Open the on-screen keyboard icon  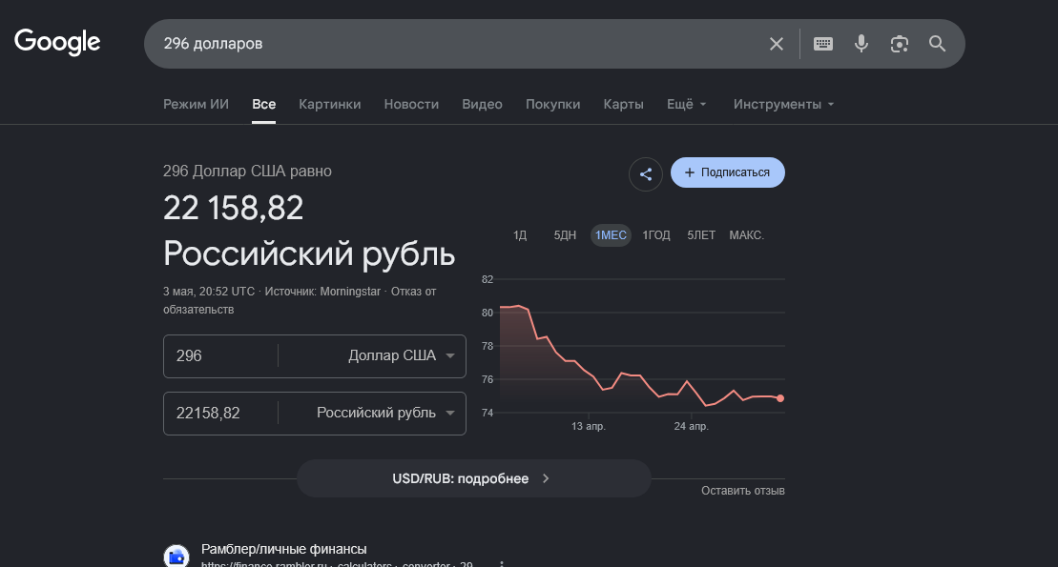(x=823, y=44)
